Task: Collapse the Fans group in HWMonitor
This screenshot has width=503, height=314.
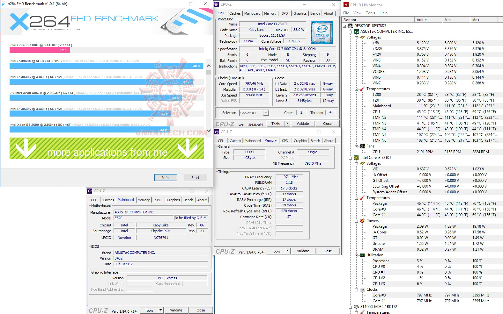Action: pos(357,146)
